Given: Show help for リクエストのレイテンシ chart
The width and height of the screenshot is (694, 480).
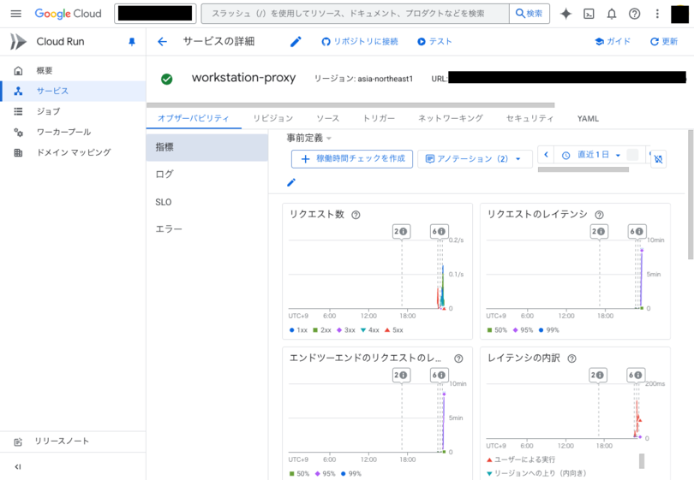Looking at the screenshot, I should pos(599,215).
